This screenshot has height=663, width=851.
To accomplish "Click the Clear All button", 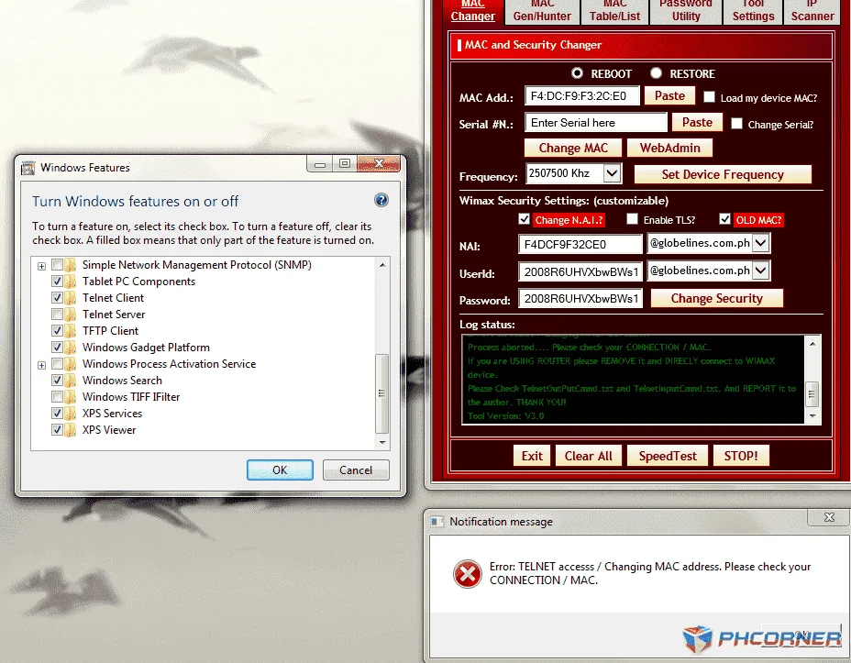I will tap(589, 456).
